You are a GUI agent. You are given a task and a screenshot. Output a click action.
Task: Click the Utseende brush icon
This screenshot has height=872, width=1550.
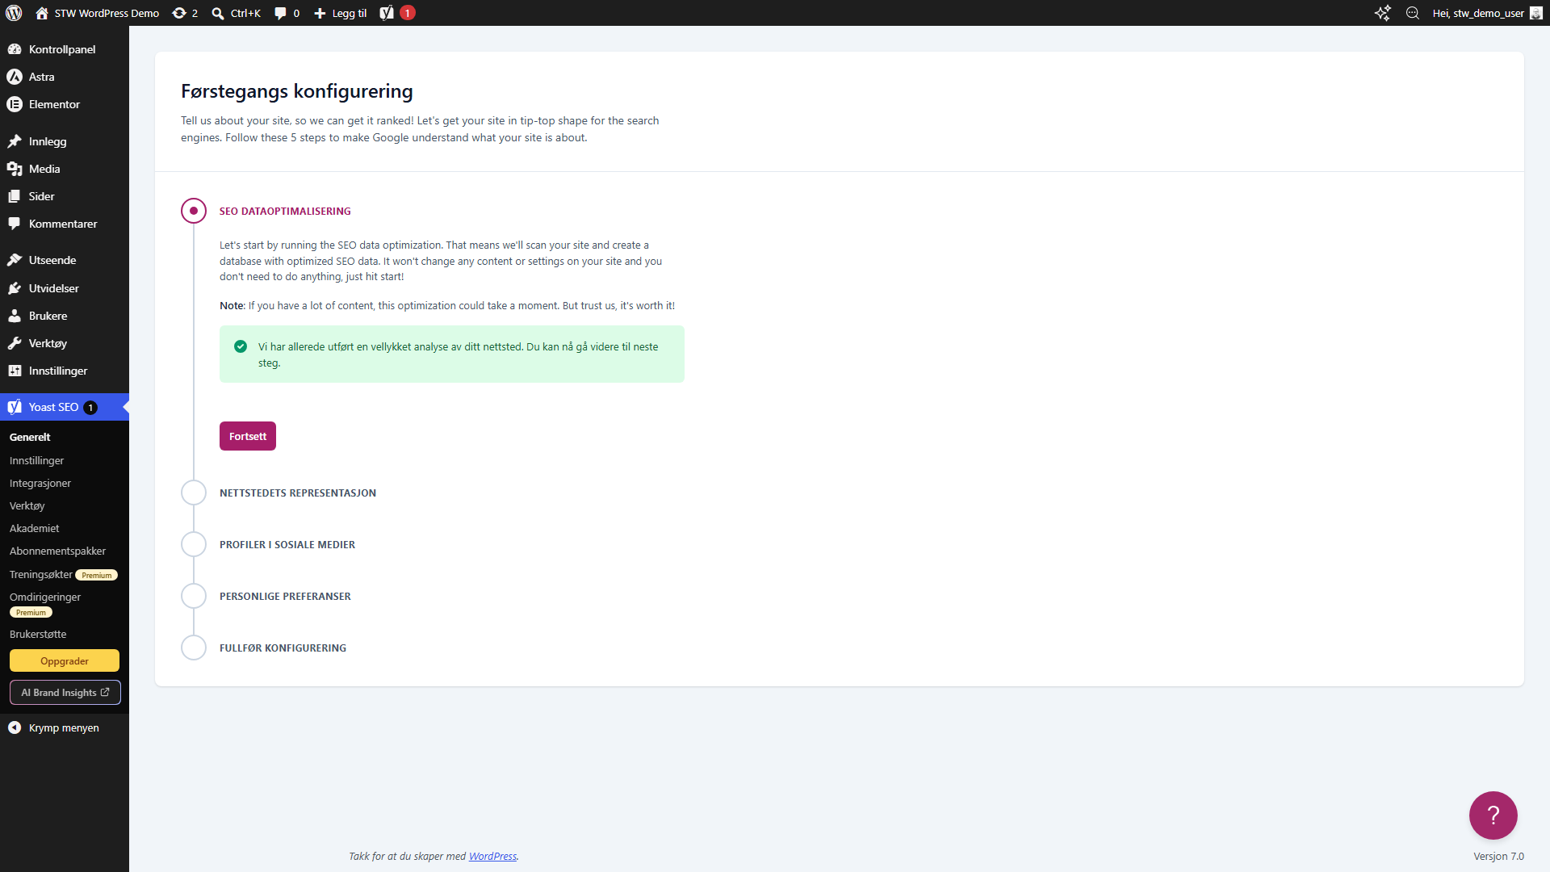15,260
